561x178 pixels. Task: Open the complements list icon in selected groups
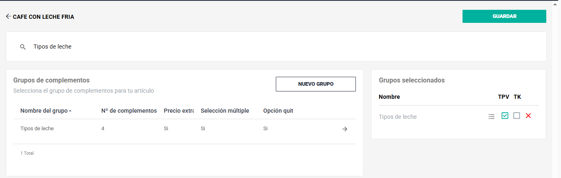pyautogui.click(x=491, y=116)
